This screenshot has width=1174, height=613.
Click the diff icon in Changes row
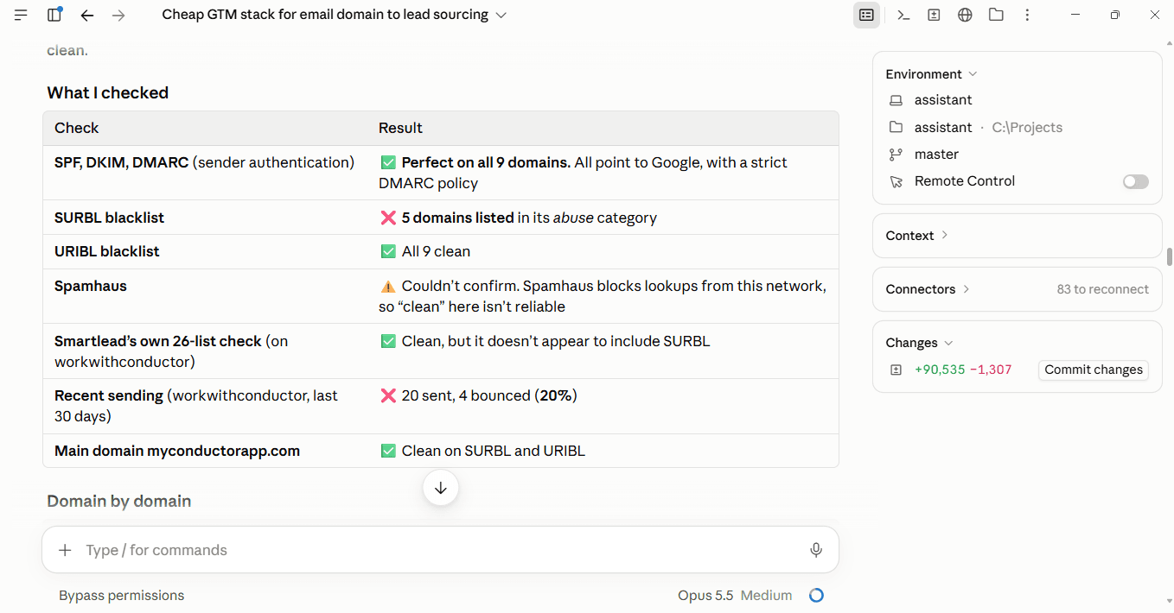coord(896,370)
